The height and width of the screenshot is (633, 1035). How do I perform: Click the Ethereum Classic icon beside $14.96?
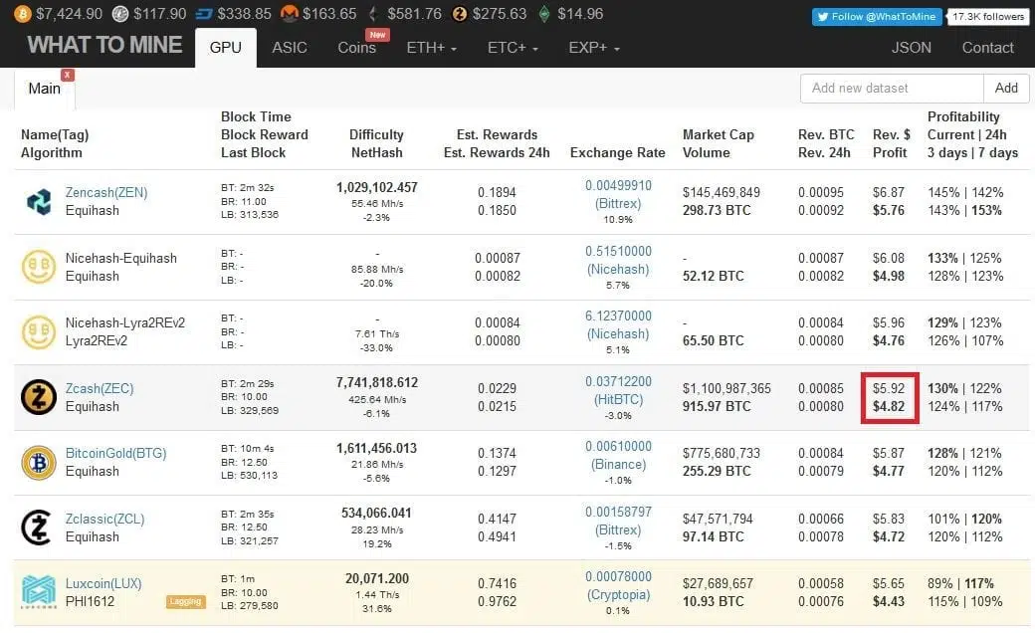click(544, 14)
